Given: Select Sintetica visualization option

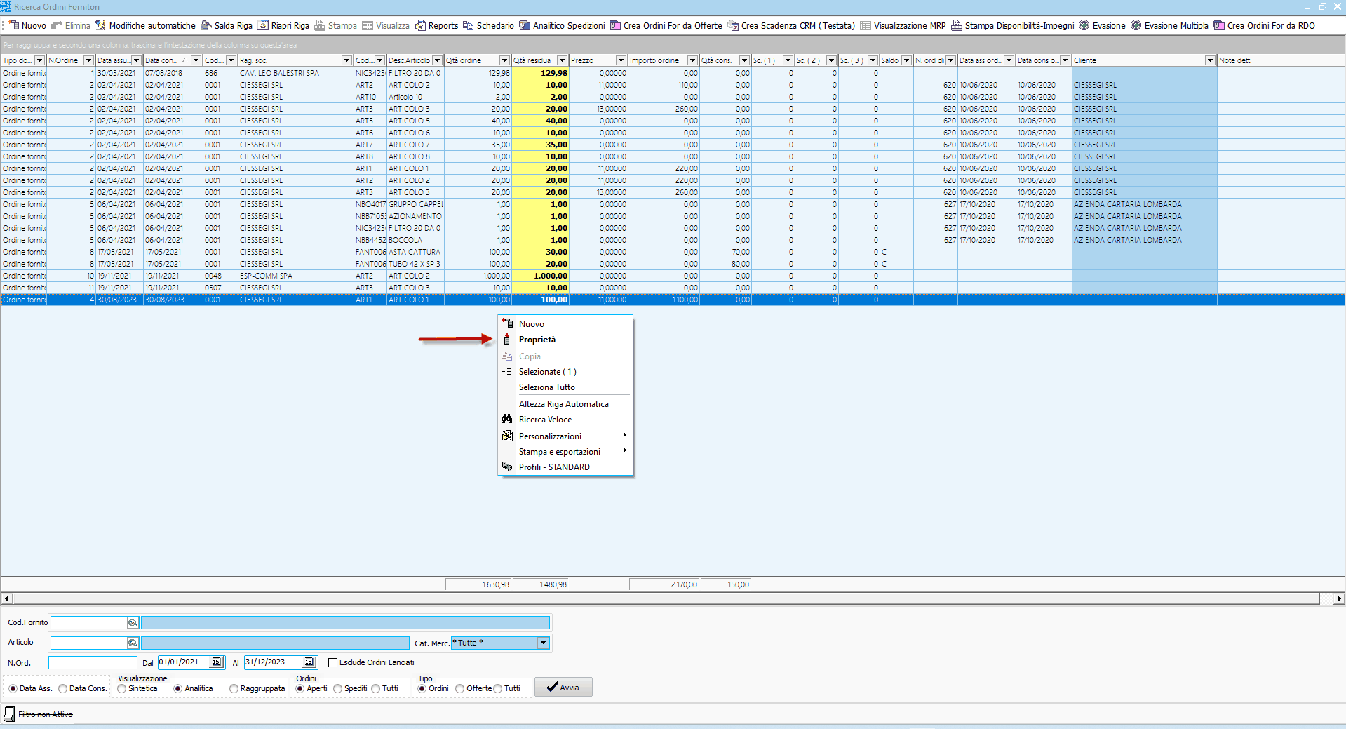Looking at the screenshot, I should 121,688.
